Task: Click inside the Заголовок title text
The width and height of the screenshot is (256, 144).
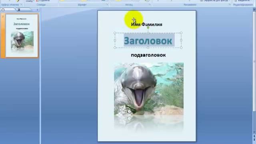Action: (x=148, y=41)
